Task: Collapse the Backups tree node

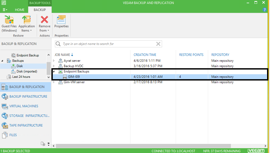Action: click(2, 61)
